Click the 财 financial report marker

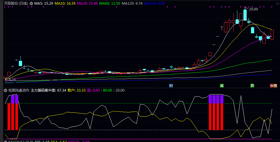(x=171, y=85)
